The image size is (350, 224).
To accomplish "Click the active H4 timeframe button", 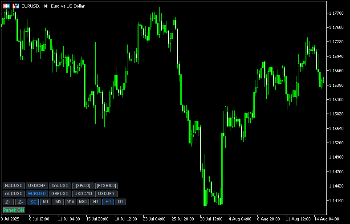I will click(108, 202).
